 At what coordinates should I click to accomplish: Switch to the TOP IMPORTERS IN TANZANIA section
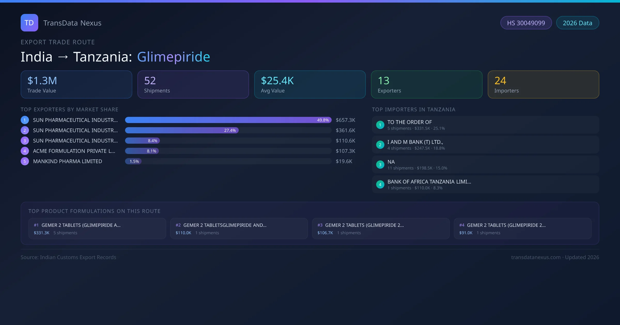tap(414, 109)
